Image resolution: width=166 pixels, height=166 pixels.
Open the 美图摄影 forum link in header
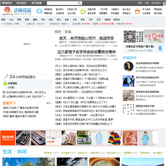(x=103, y=13)
